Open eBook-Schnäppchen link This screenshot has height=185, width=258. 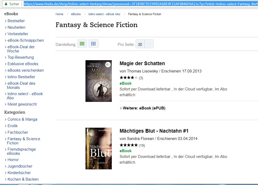(26, 40)
